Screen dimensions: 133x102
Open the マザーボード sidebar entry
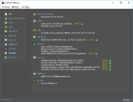[x=13, y=32]
